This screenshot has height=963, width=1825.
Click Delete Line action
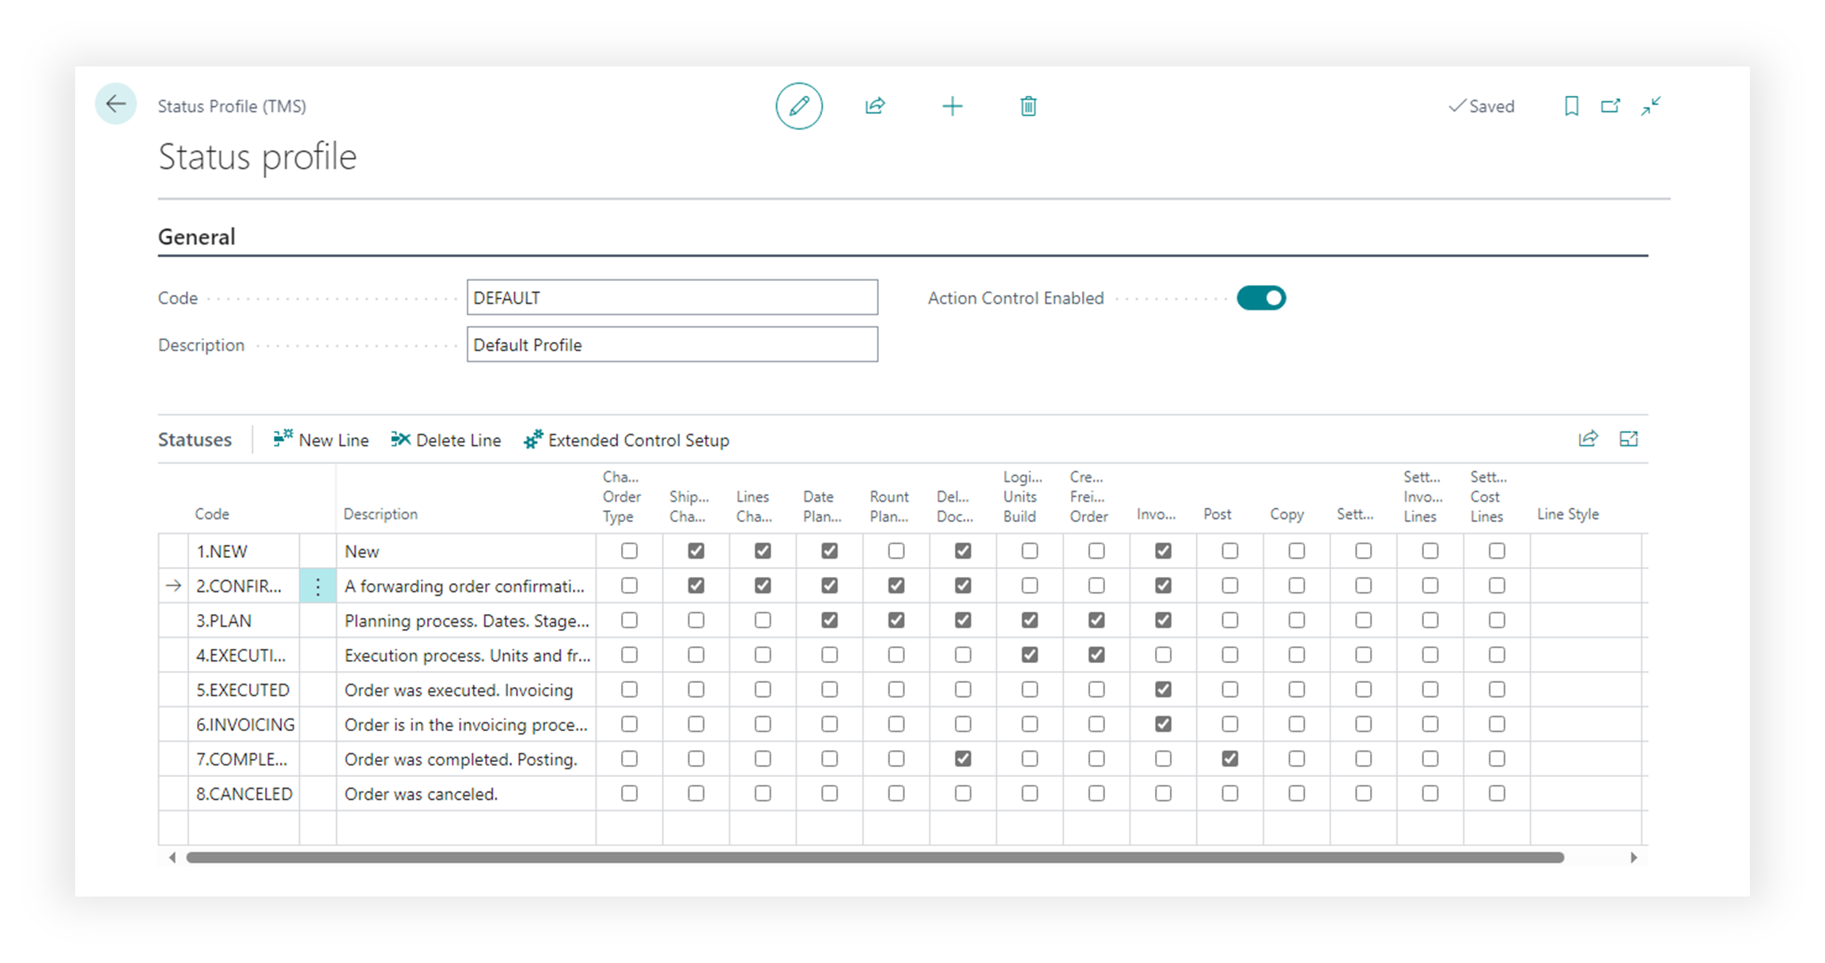[x=446, y=440]
